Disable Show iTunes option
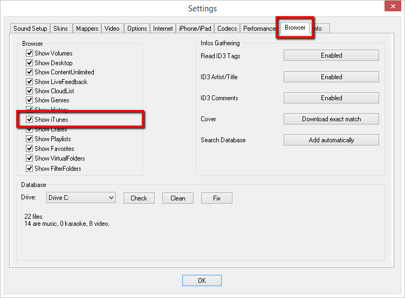The width and height of the screenshot is (405, 298). click(x=30, y=119)
